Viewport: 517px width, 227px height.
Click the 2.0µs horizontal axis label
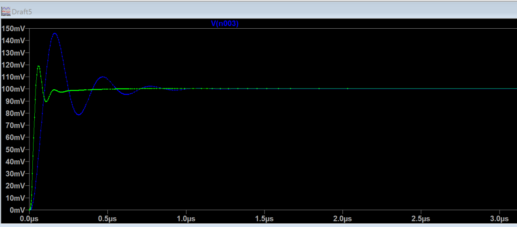(343, 219)
